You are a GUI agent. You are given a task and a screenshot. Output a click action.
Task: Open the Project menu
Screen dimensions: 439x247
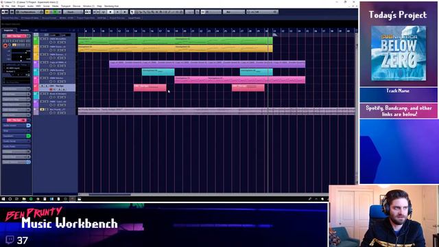pyautogui.click(x=21, y=6)
